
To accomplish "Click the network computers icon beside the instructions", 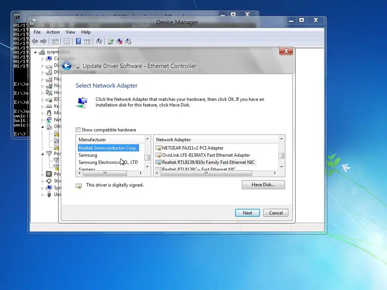I will click(82, 102).
